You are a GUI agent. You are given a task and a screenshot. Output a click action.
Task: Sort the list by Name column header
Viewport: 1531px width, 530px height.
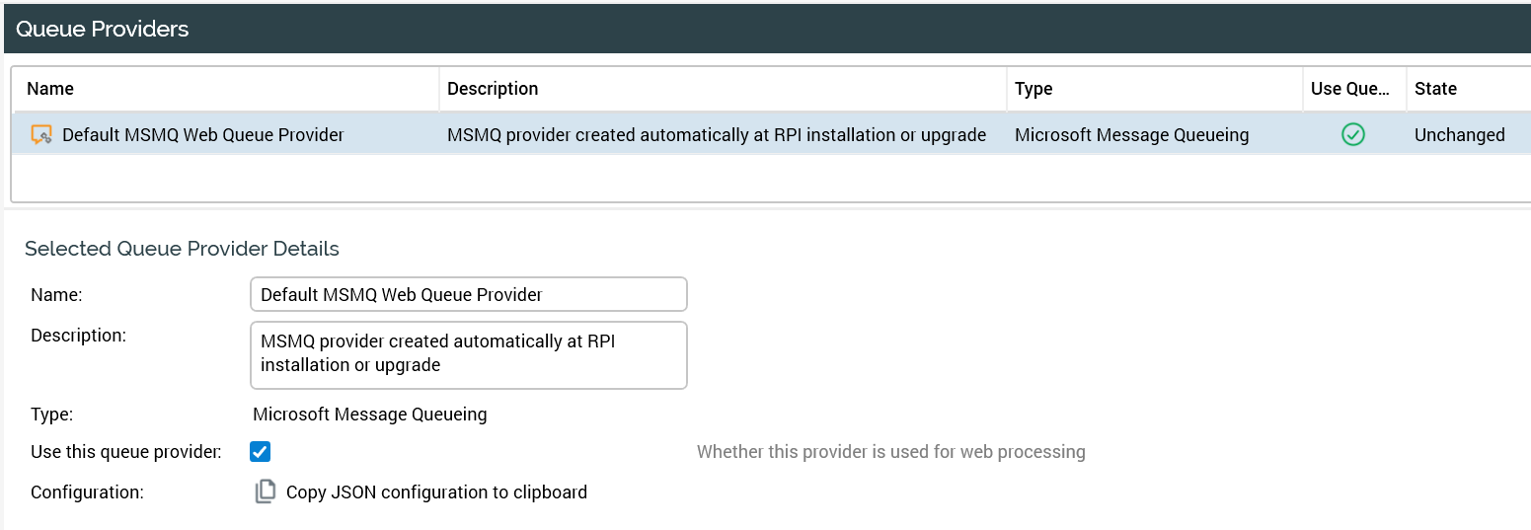coord(50,89)
